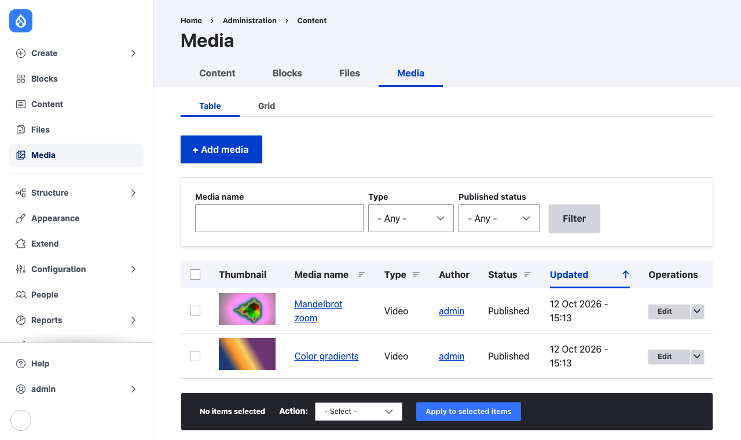Image resolution: width=741 pixels, height=440 pixels.
Task: Open operations dropdown for Mandelbrot zoom
Action: coord(697,311)
